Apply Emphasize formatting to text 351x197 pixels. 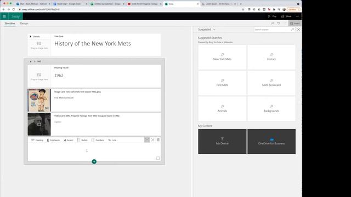(x=53, y=140)
